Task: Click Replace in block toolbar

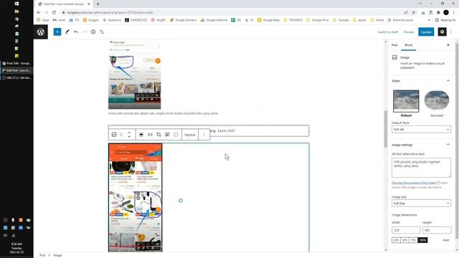Action: click(190, 135)
